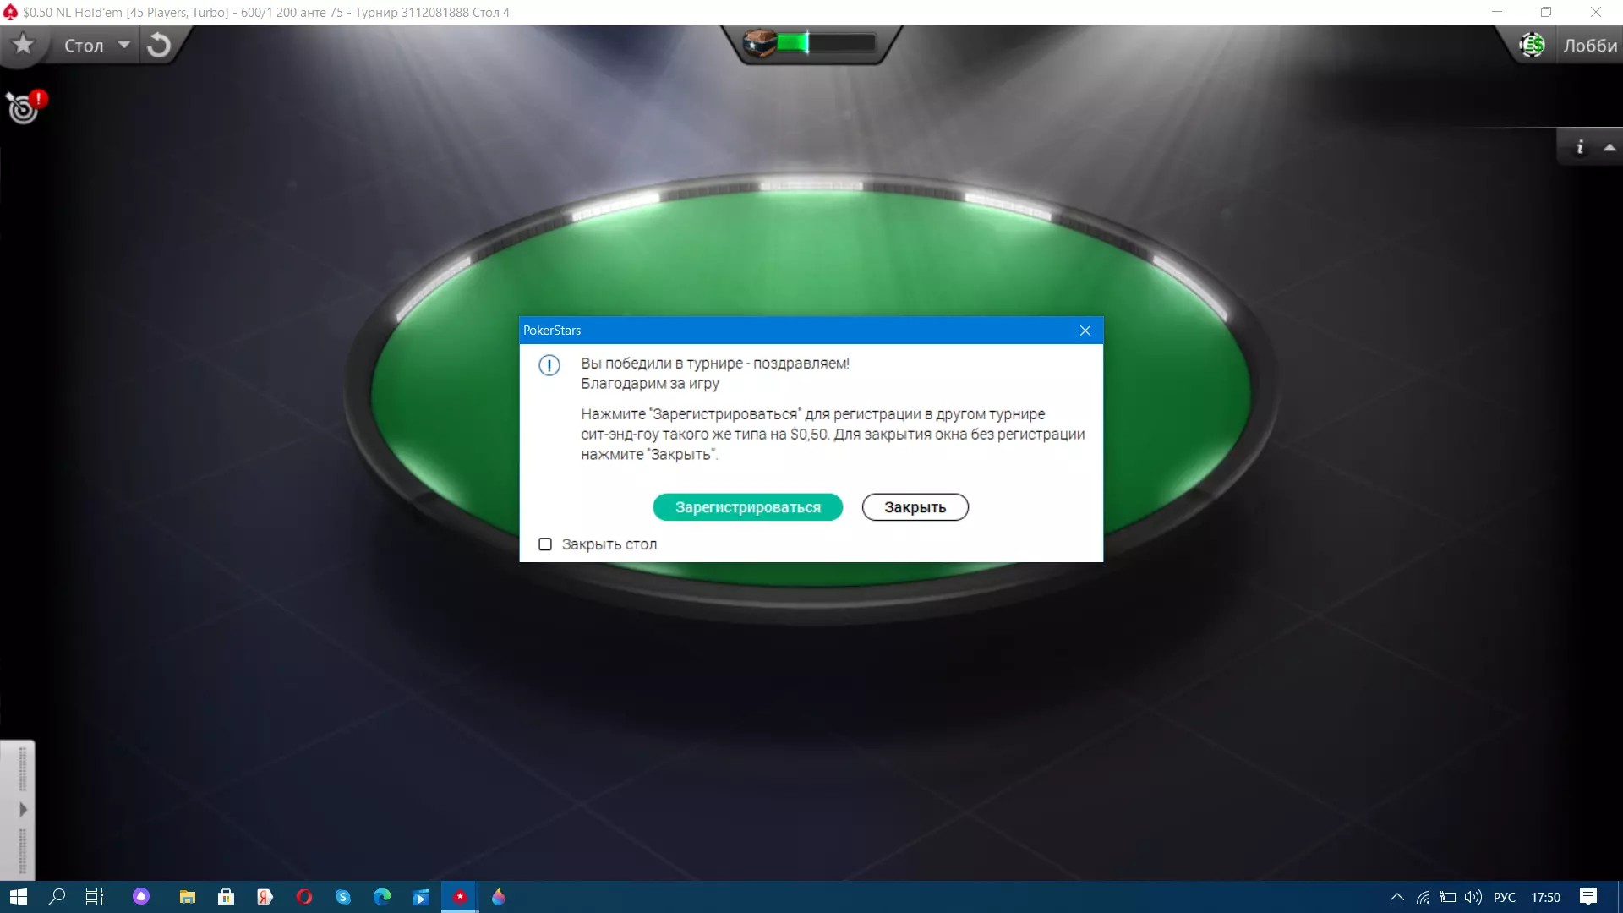Switch the "РУС" keyboard language indicator
The height and width of the screenshot is (913, 1623).
tap(1504, 897)
